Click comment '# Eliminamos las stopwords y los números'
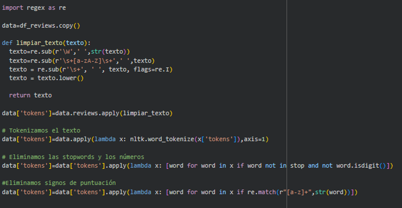402x208 pixels. click(73, 157)
